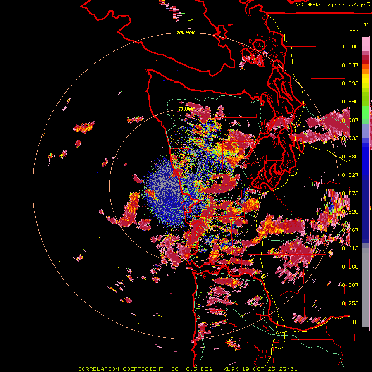Select the 0.467 legend value

pos(350,230)
